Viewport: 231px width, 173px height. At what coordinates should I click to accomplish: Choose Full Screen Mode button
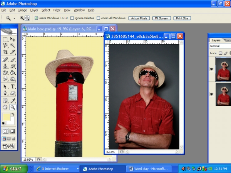tap(13, 138)
